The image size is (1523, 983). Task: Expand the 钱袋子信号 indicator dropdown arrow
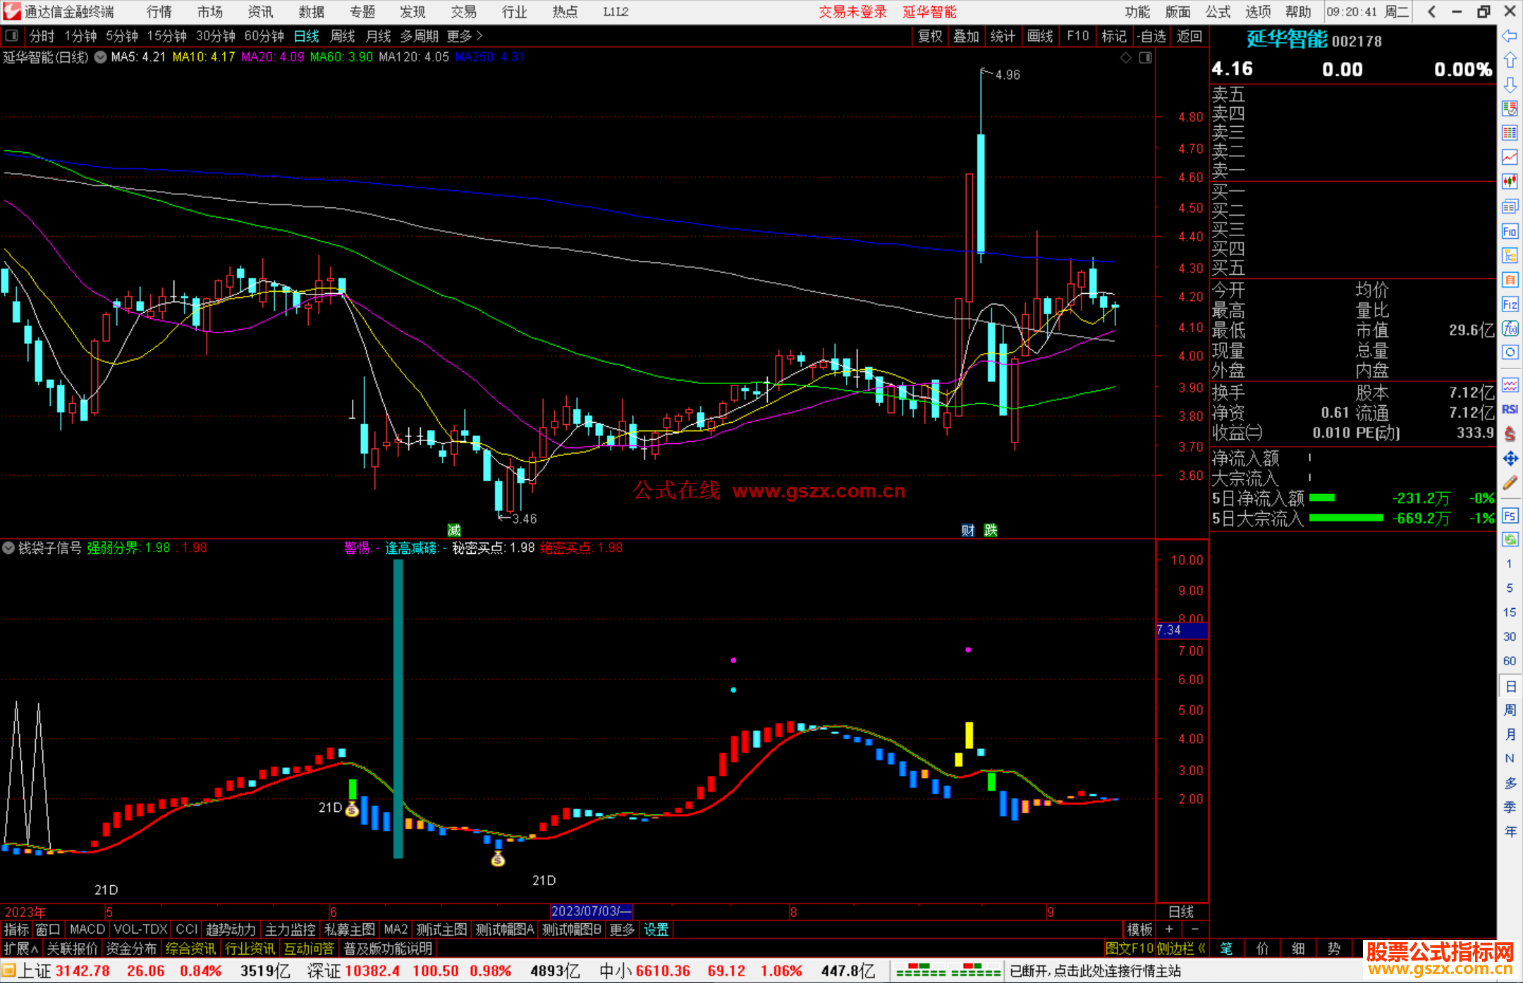click(x=8, y=548)
